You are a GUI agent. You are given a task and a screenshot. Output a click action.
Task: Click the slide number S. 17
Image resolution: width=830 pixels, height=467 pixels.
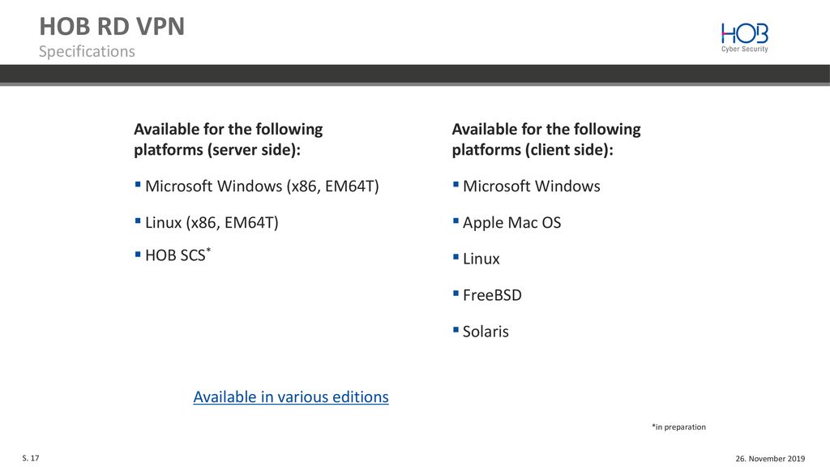31,458
